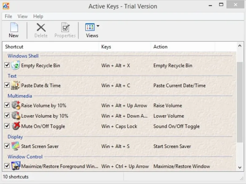
Task: Select the Mute On/Off Toggle icon
Action: click(16, 126)
